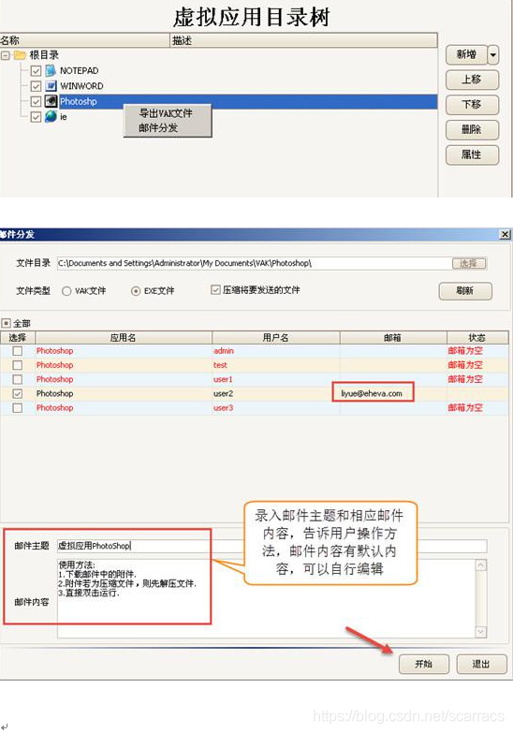Select the EXE文件 radio button
Image resolution: width=513 pixels, height=733 pixels.
(136, 291)
